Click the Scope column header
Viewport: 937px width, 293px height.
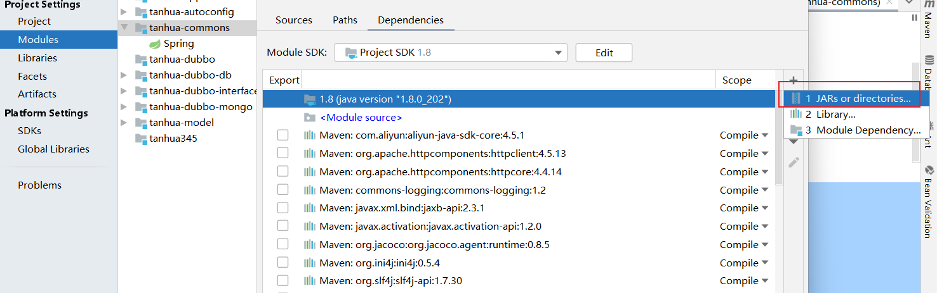(736, 80)
